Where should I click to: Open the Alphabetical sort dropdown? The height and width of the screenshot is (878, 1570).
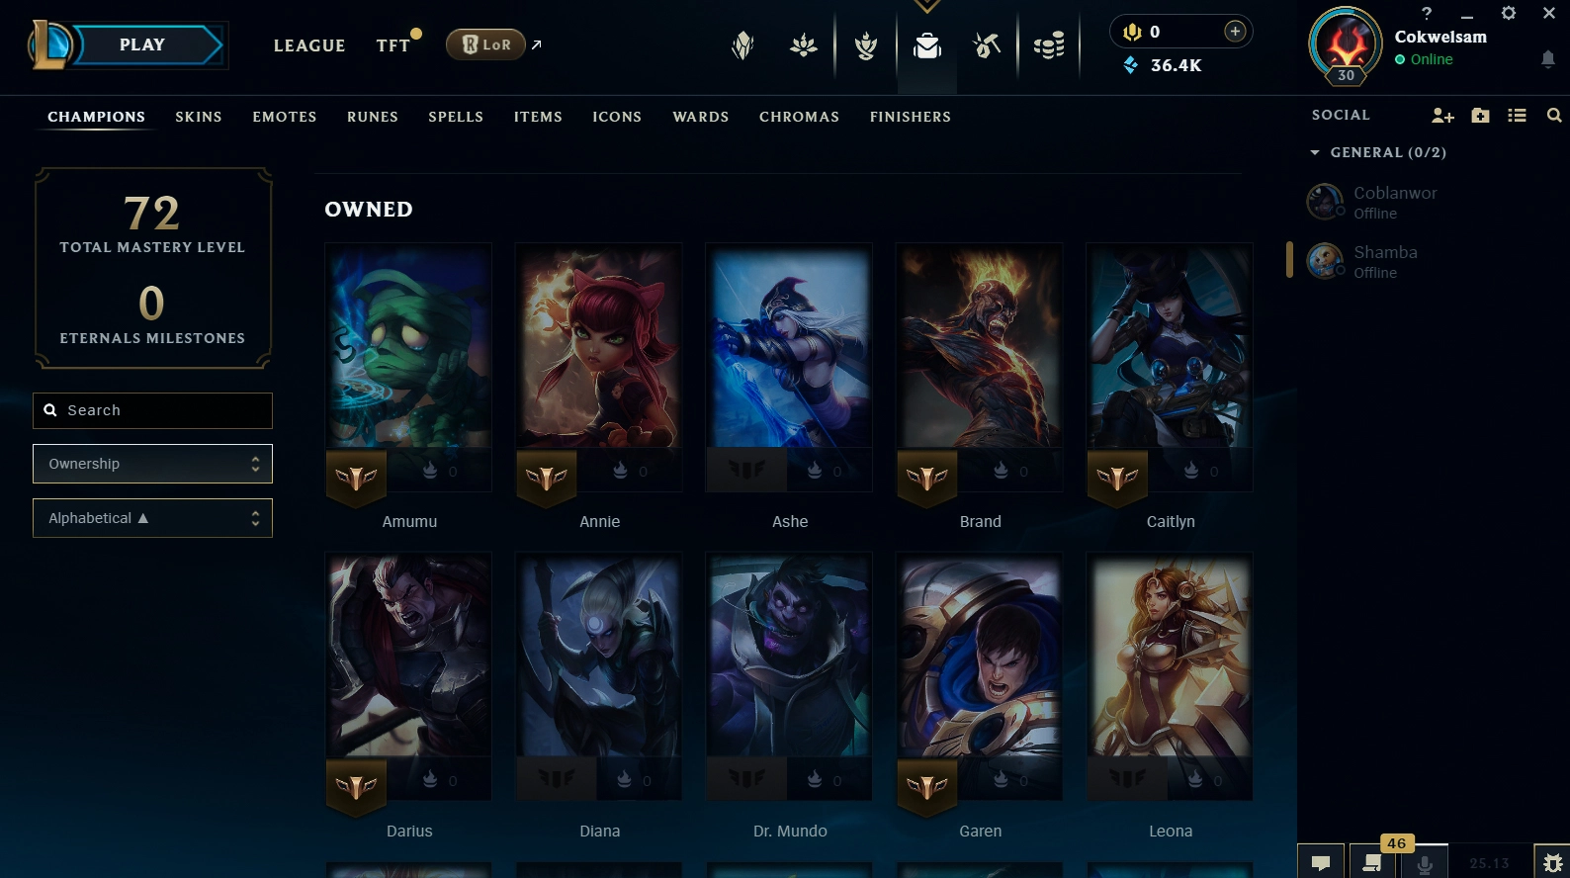click(152, 518)
